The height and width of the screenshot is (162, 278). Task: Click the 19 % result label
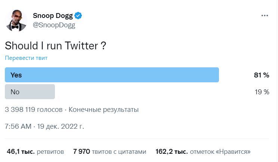point(262,92)
